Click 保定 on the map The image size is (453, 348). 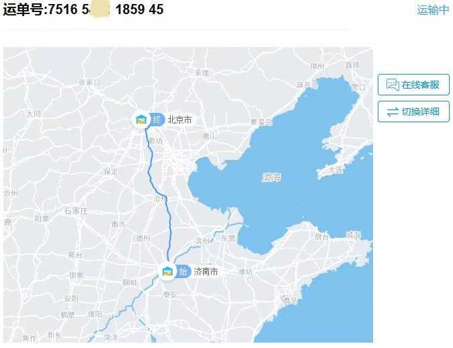111,172
